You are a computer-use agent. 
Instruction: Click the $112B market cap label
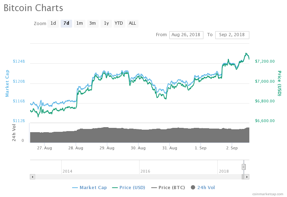(19, 121)
